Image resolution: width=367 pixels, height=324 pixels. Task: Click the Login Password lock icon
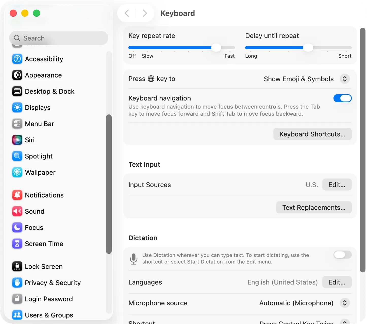(17, 299)
